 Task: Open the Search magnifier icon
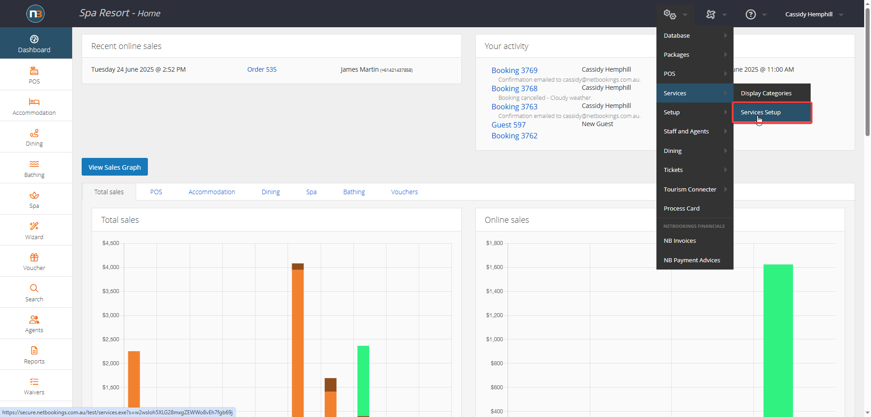(x=34, y=288)
